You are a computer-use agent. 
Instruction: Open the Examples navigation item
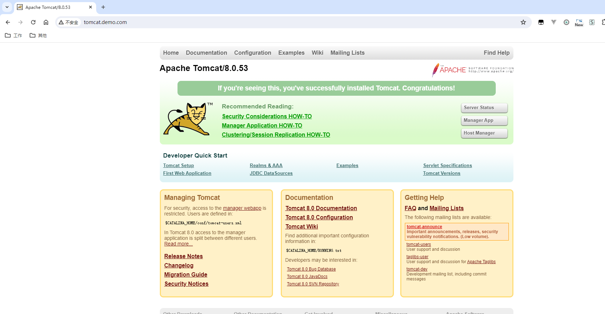coord(291,53)
